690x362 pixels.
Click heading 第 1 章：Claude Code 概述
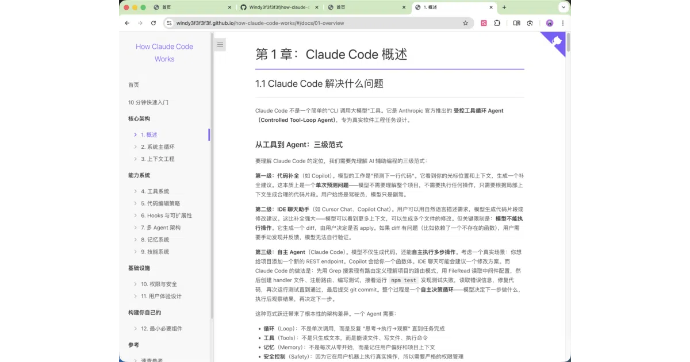point(331,55)
